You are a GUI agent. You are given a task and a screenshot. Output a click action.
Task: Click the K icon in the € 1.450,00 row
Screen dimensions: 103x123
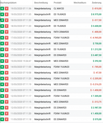pos(2,113)
